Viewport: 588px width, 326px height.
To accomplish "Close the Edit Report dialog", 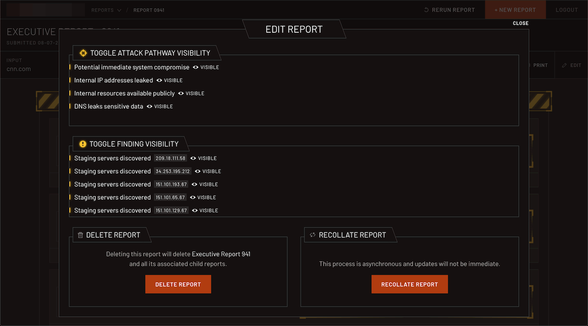I will [x=521, y=23].
